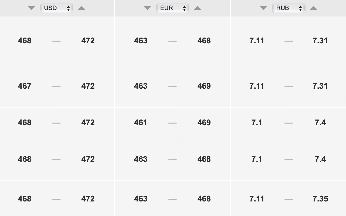Select RUB sell rate 7.4 in third row
Image resolution: width=346 pixels, height=216 pixels.
[320, 123]
